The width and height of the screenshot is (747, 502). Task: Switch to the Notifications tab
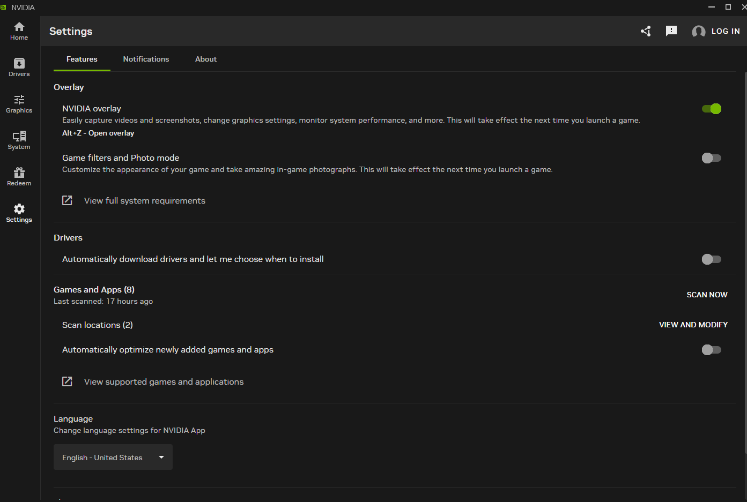click(146, 59)
